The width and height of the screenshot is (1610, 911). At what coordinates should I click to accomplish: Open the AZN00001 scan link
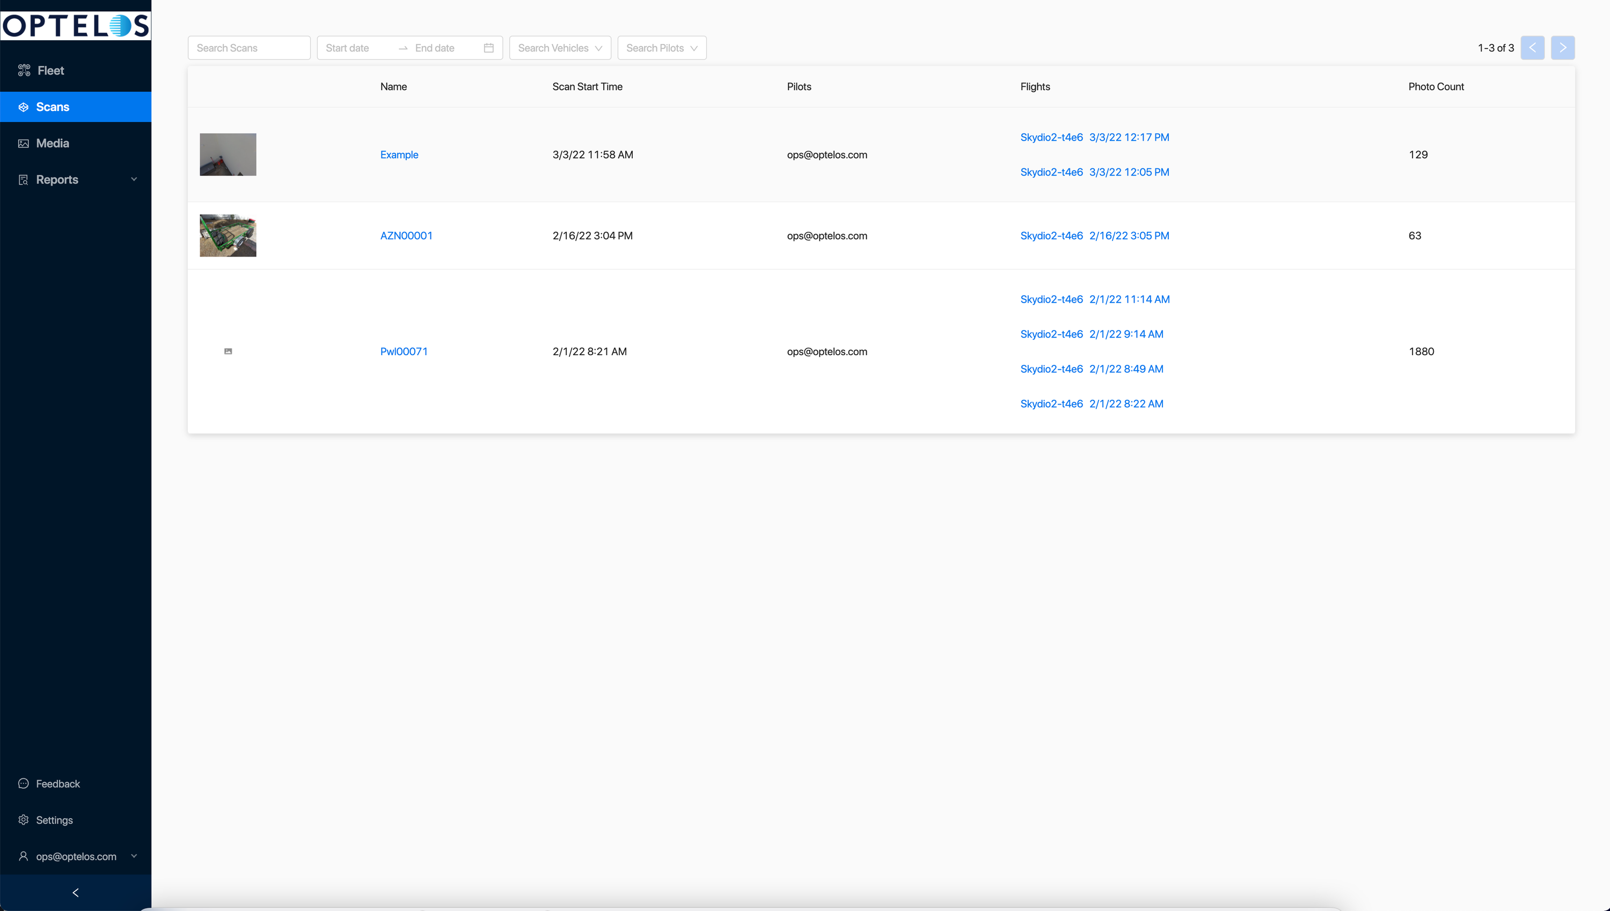coord(406,236)
